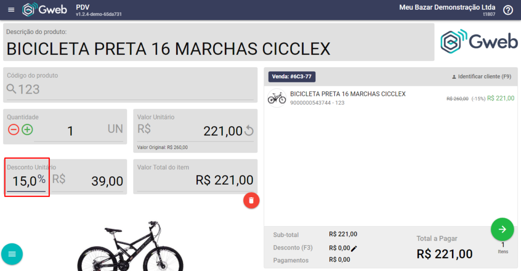
Task: Decrease quantity with red minus icon
Action: point(14,130)
